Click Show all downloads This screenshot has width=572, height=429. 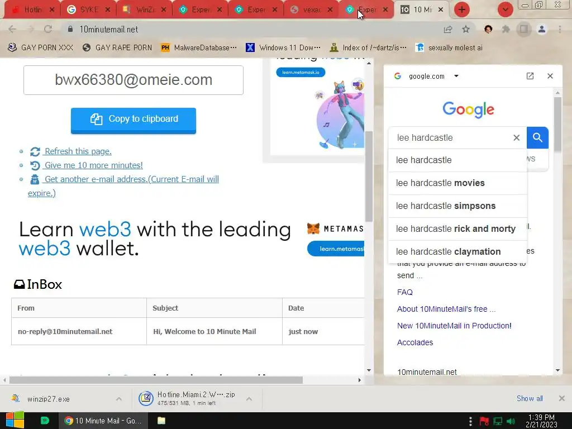pyautogui.click(x=530, y=398)
